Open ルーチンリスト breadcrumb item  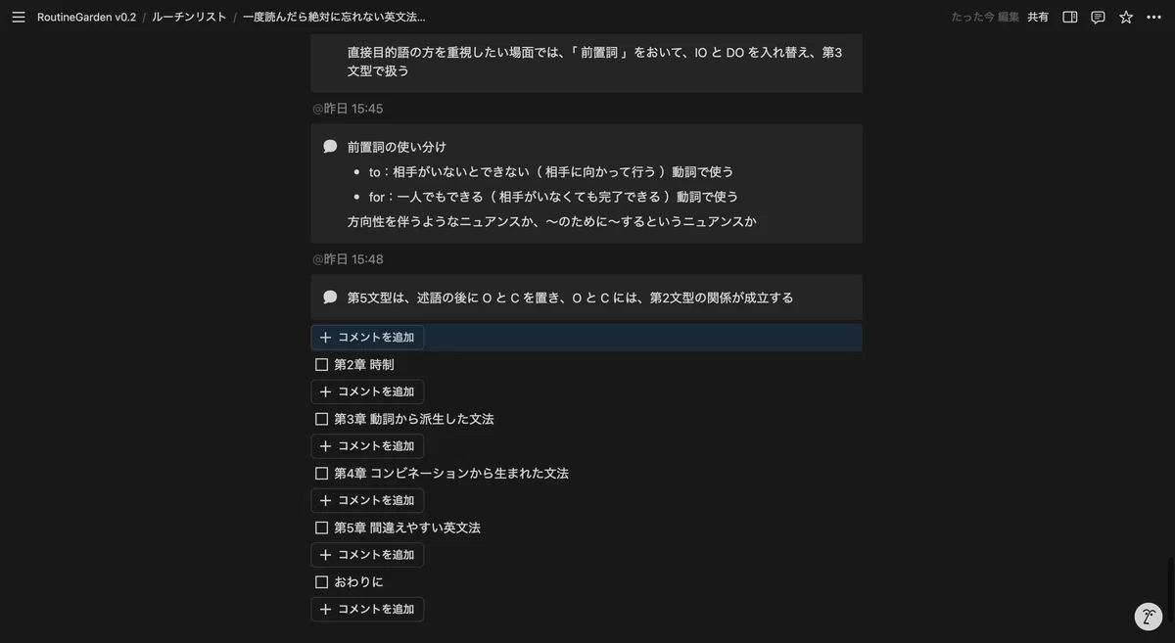189,17
